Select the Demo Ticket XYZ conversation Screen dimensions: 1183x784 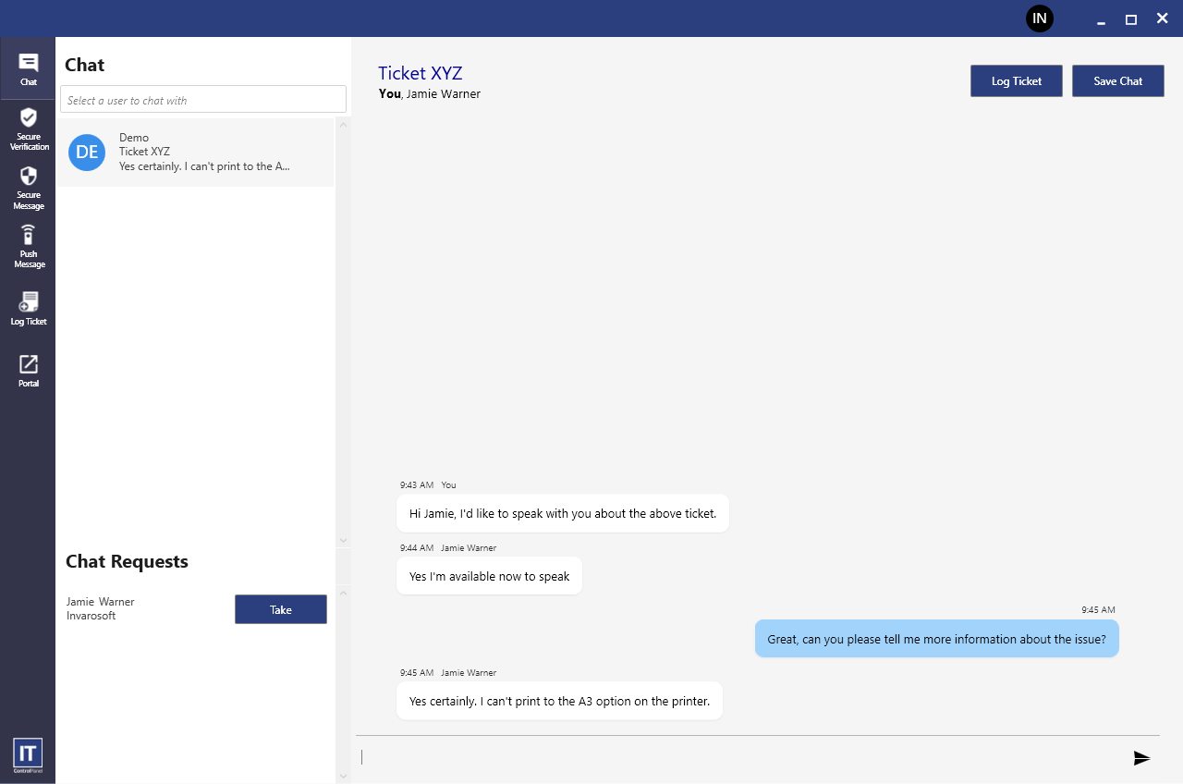[203, 153]
